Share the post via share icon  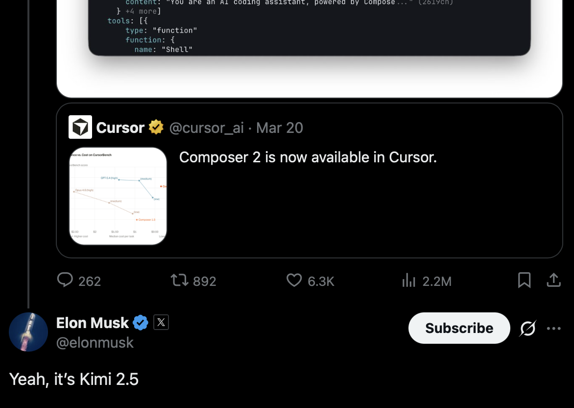(x=553, y=280)
